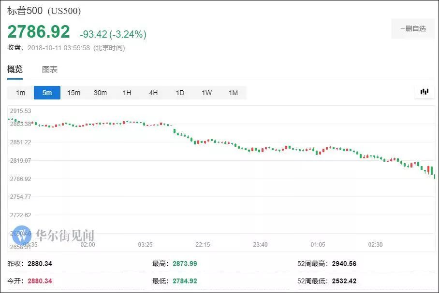
Task: Switch to the 图表 tab
Action: 49,69
